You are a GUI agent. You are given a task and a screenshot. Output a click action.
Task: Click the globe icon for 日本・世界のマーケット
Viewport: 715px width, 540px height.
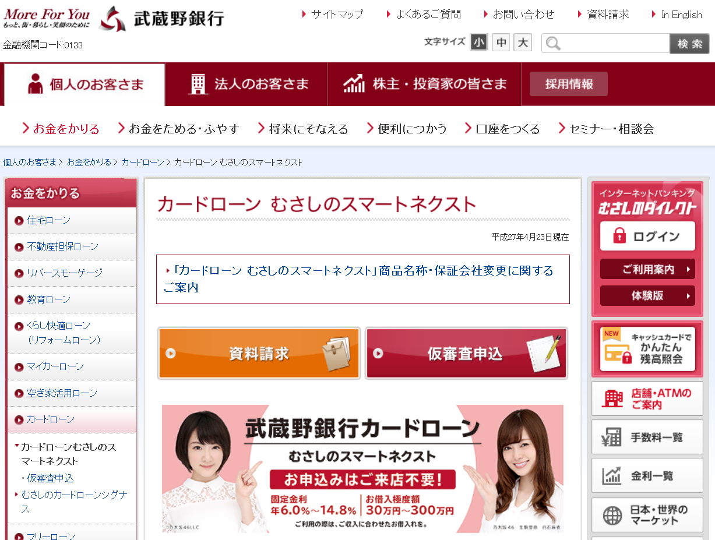[612, 515]
